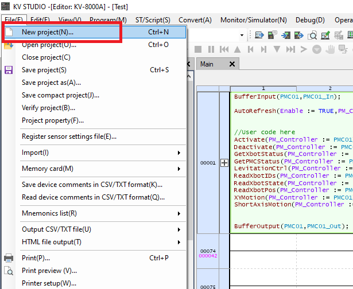Switch to the Main tab
353x289 pixels.
207,64
